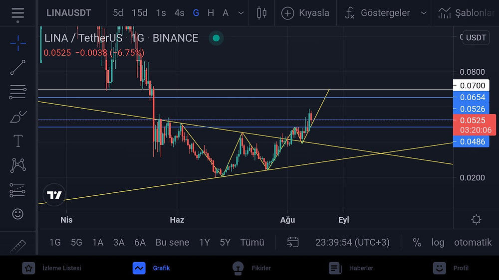This screenshot has height=280, width=499.
Task: Click the 0.0700 white price label
Action: pos(471,86)
